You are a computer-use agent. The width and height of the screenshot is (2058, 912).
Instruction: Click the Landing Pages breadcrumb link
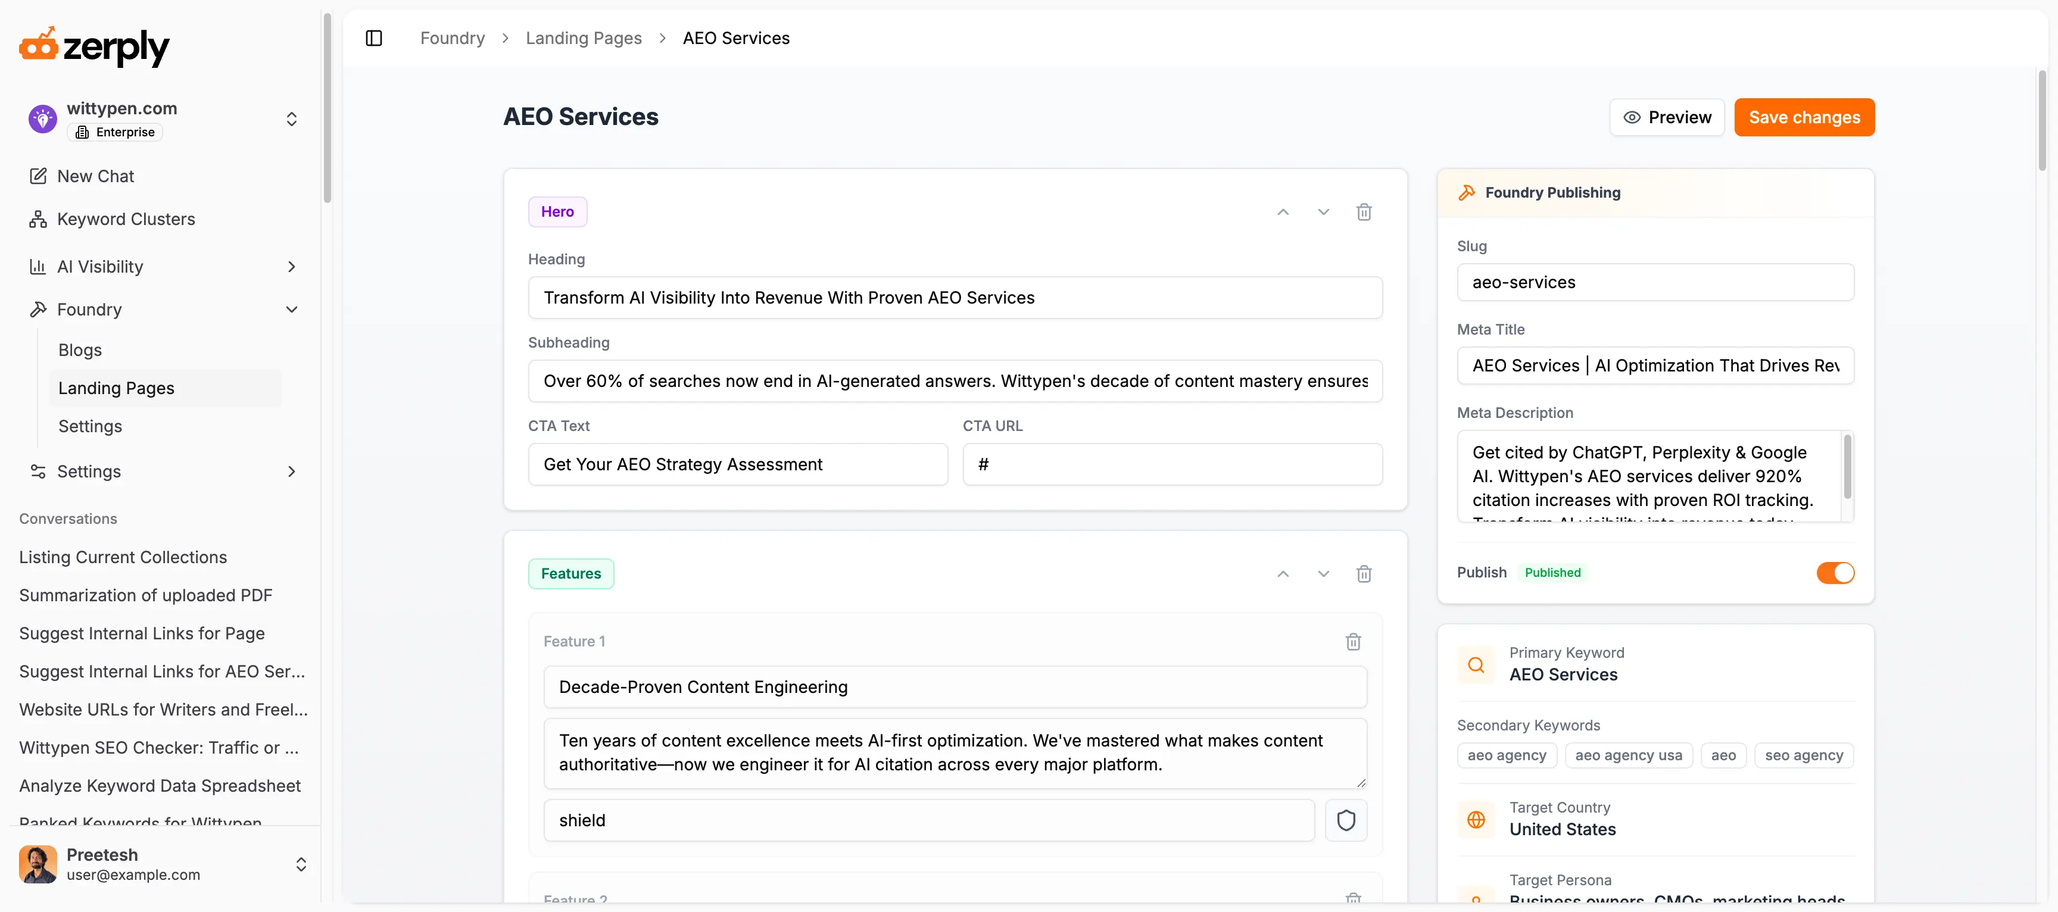point(583,38)
